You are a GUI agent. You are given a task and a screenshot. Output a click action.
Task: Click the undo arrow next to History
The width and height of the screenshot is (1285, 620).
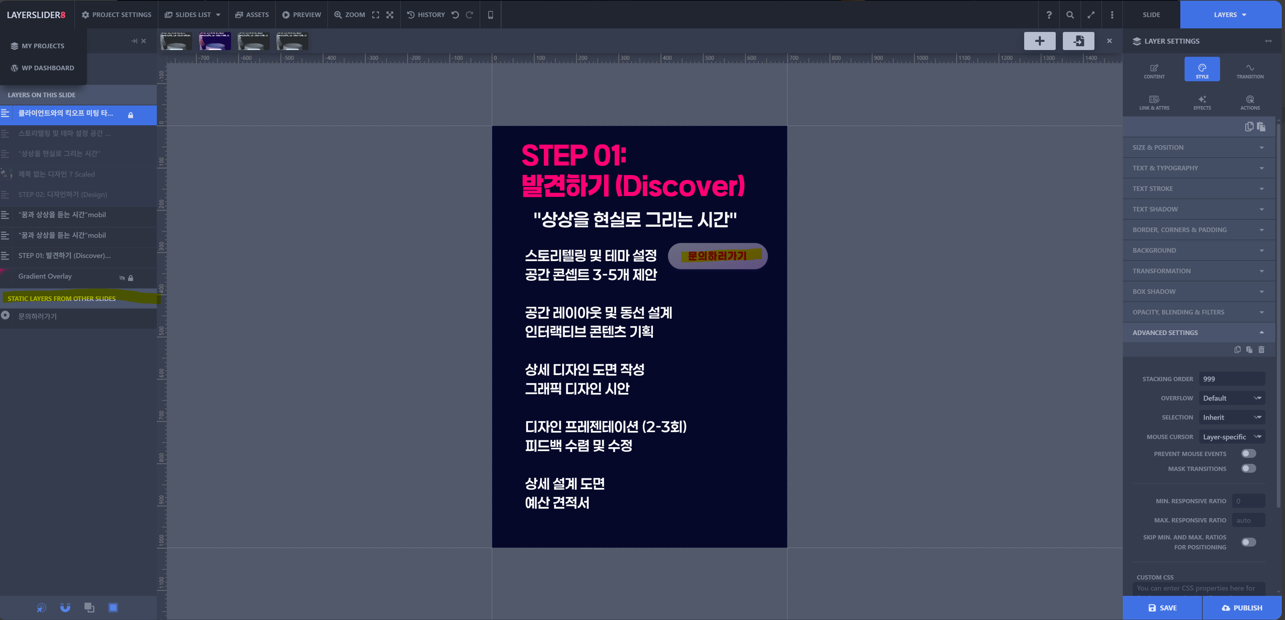coord(455,15)
